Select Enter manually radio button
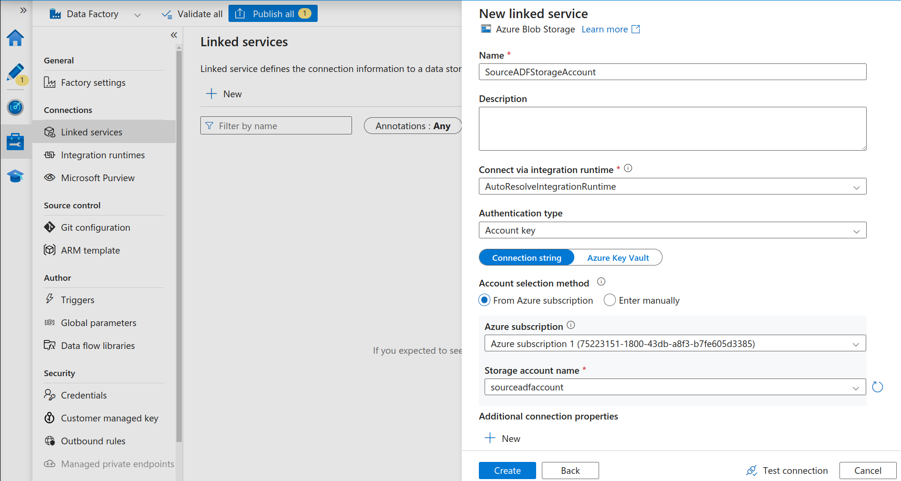 point(610,300)
